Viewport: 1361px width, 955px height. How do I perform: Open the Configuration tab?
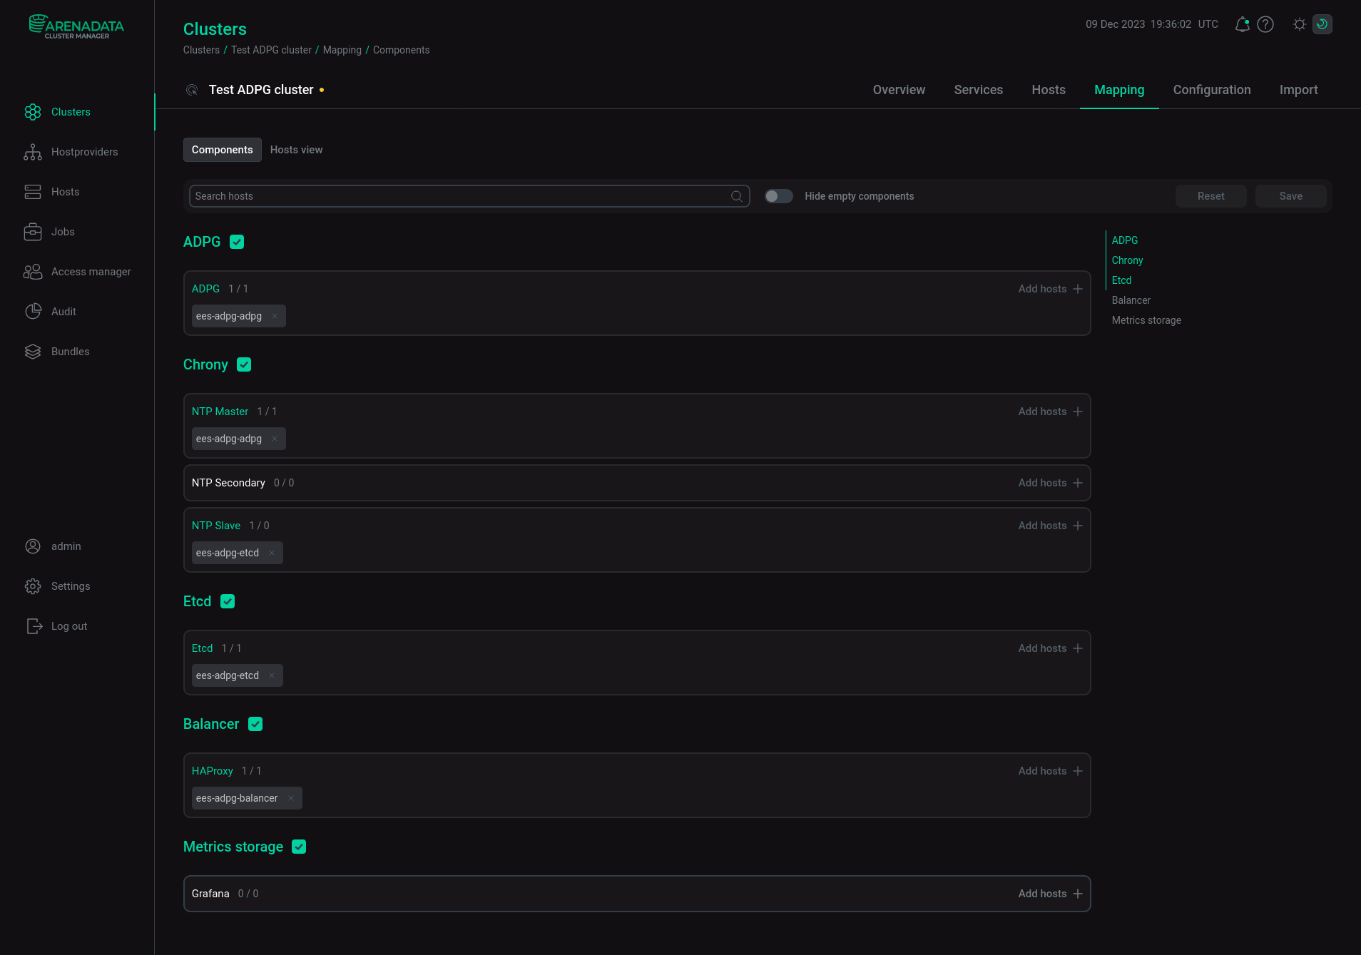(1212, 90)
